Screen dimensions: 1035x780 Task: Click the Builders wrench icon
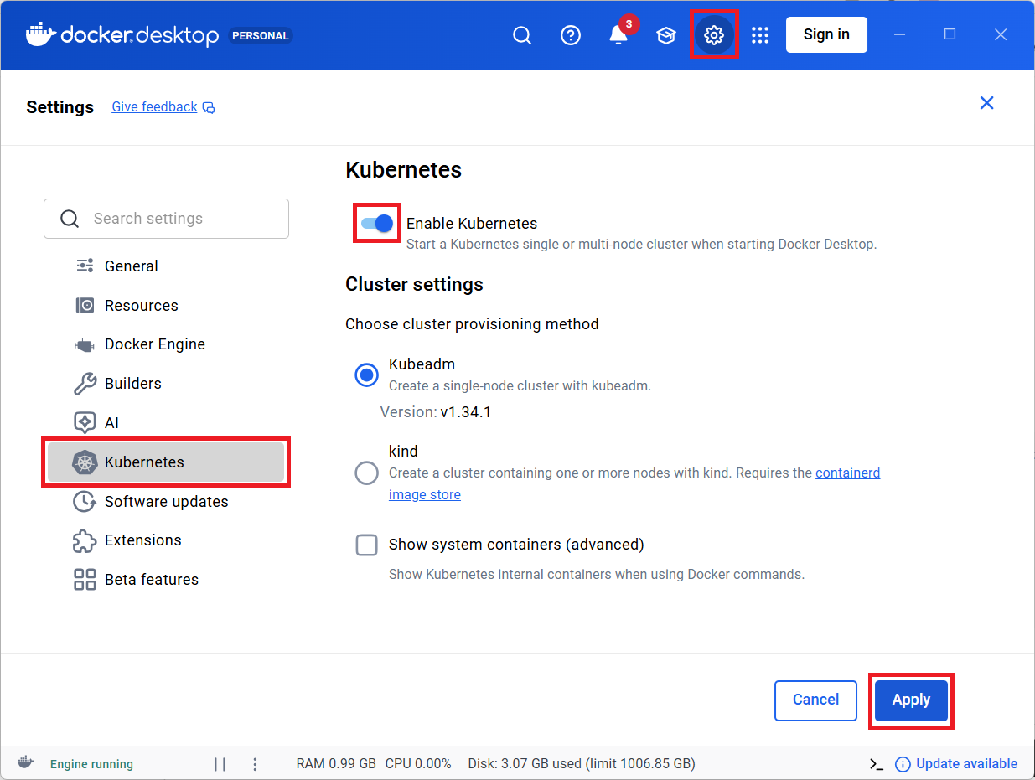point(85,384)
